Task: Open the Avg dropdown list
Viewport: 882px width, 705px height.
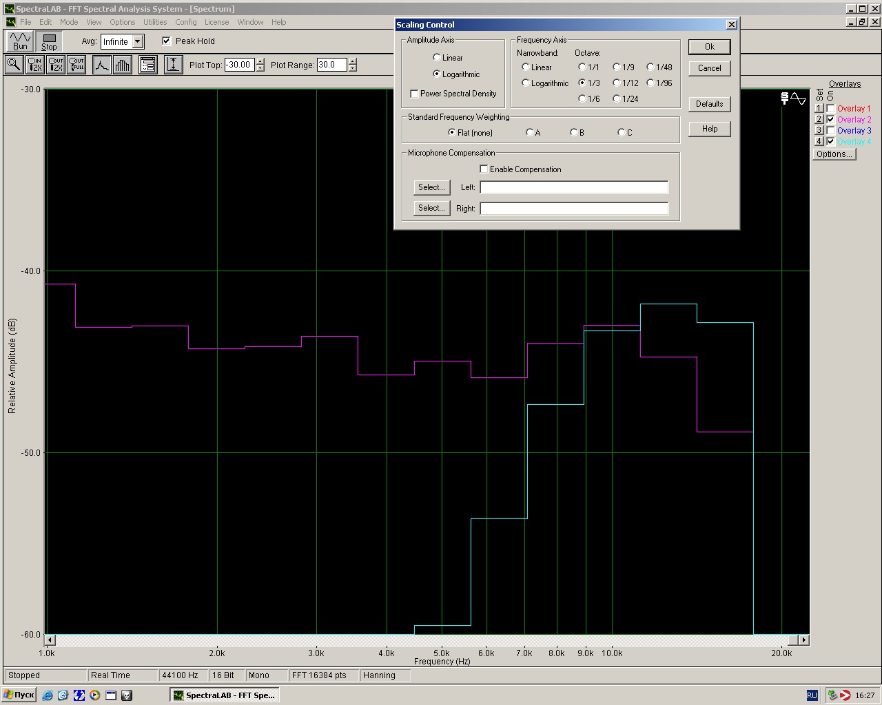Action: [138, 42]
